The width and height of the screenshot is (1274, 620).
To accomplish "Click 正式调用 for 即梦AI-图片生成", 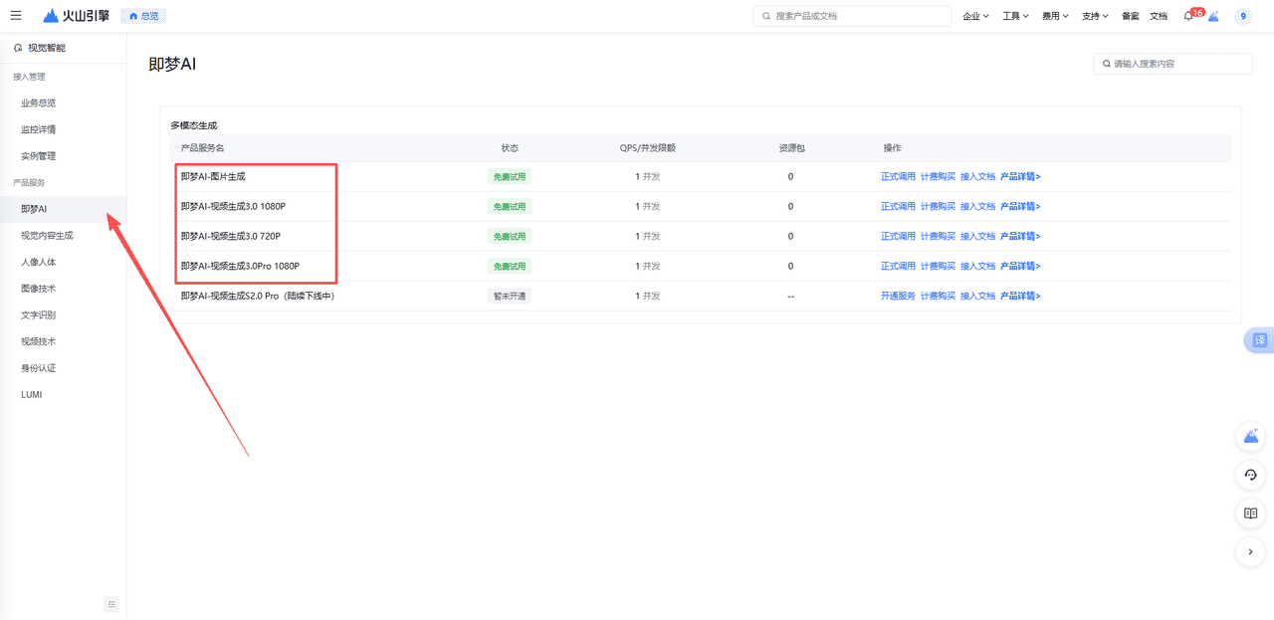I will pyautogui.click(x=898, y=177).
